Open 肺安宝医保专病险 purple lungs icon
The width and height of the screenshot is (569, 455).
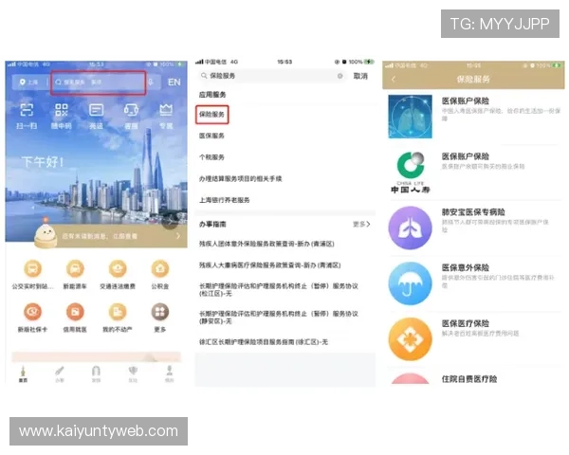[410, 227]
